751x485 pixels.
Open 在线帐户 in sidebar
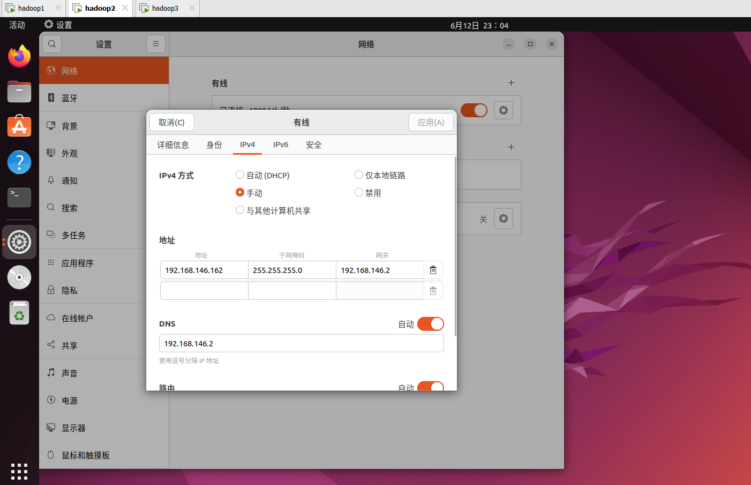coord(104,318)
